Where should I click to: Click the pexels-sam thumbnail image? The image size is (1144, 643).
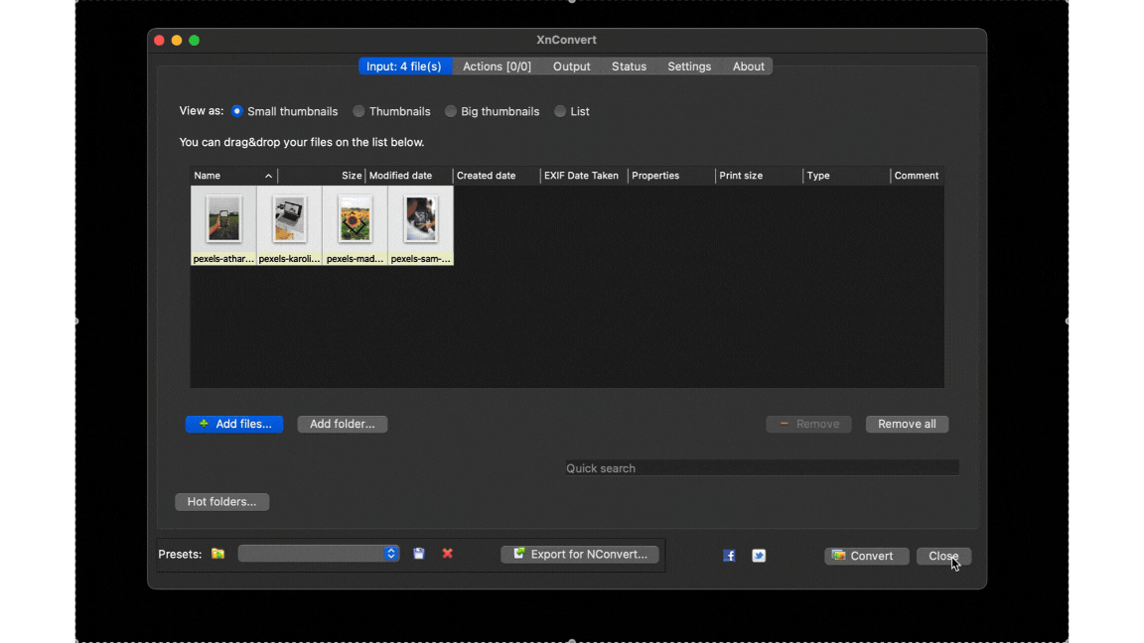coord(421,219)
